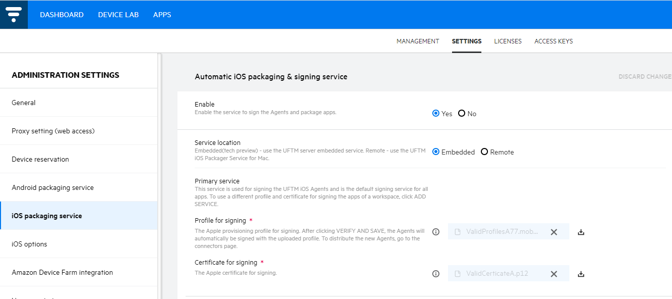
Task: Click the ValidProfilesA77 profile file field
Action: [498, 232]
